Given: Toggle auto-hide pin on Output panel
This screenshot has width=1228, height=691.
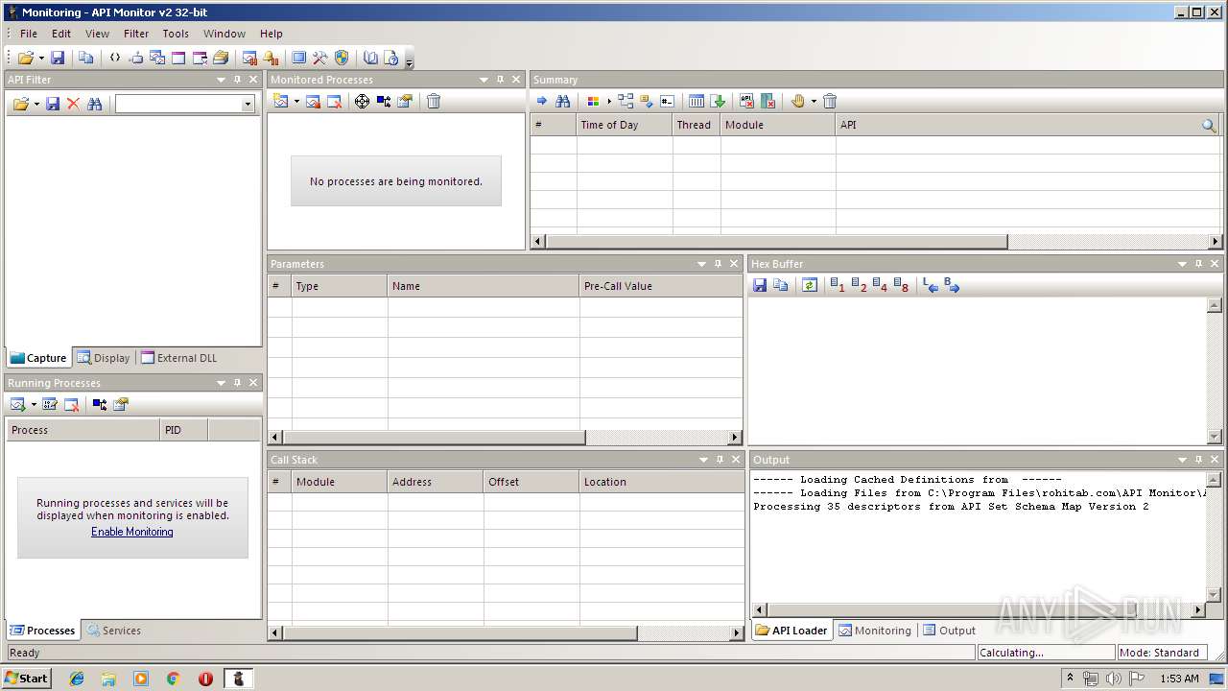Looking at the screenshot, I should pos(1198,460).
